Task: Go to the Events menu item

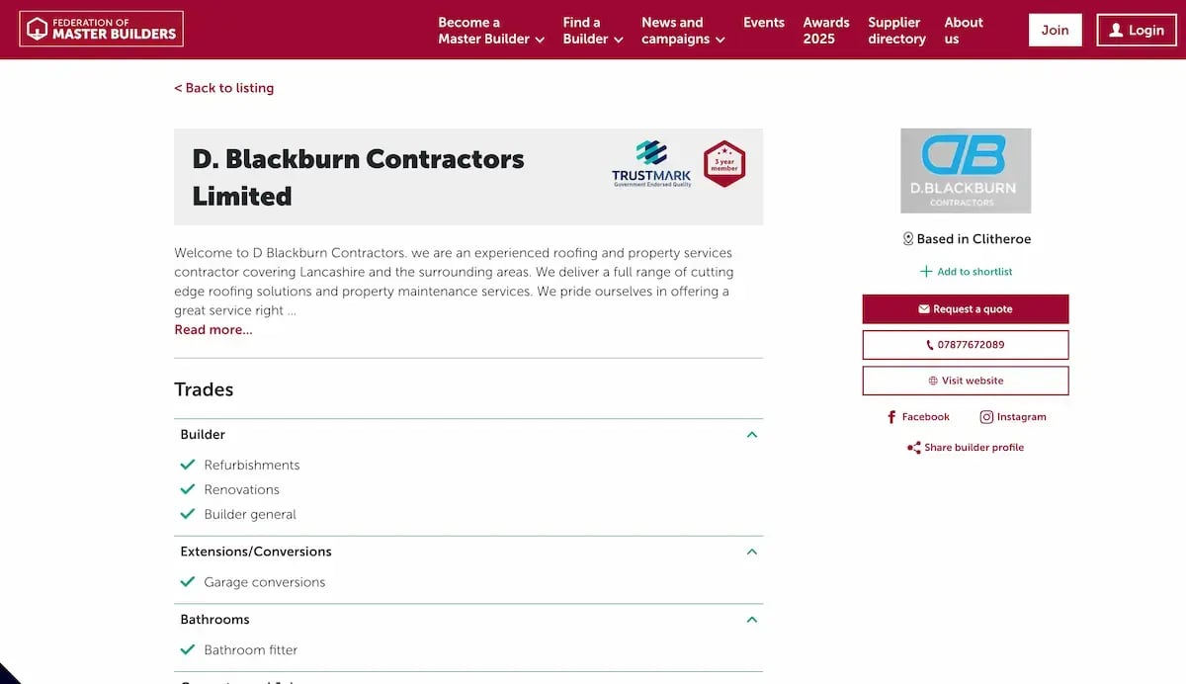Action: click(764, 22)
